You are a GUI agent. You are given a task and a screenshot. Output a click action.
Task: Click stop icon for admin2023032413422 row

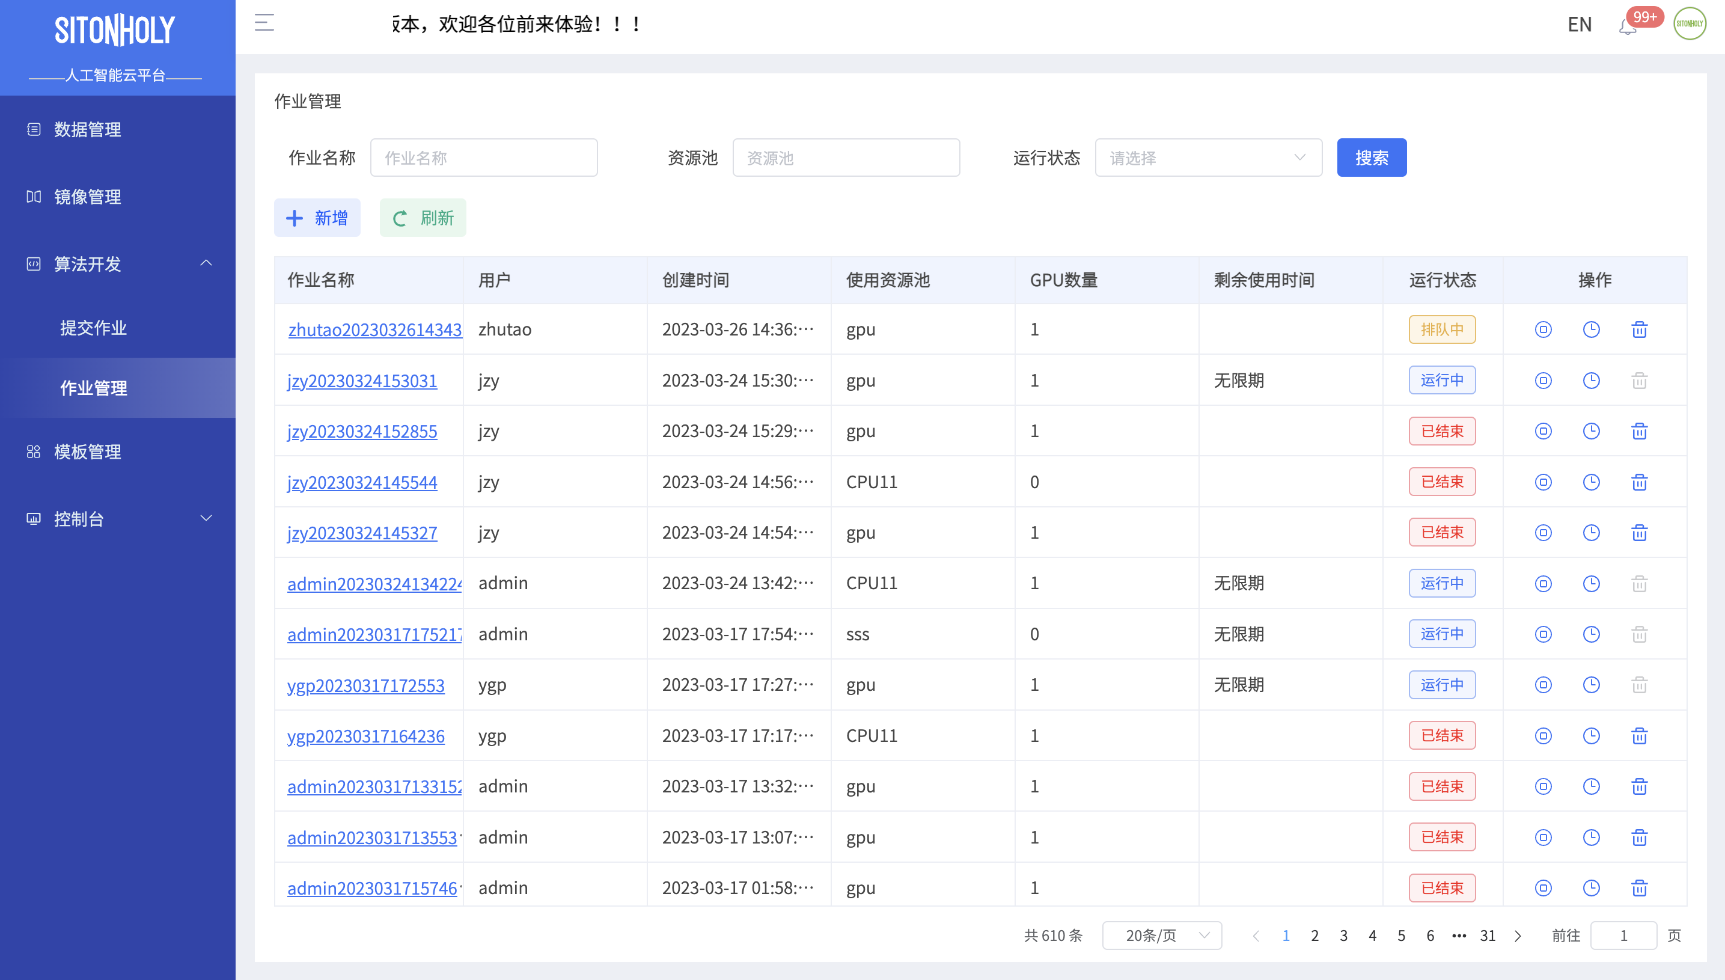point(1543,584)
